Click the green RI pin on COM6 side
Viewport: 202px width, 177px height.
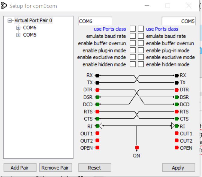point(97,126)
